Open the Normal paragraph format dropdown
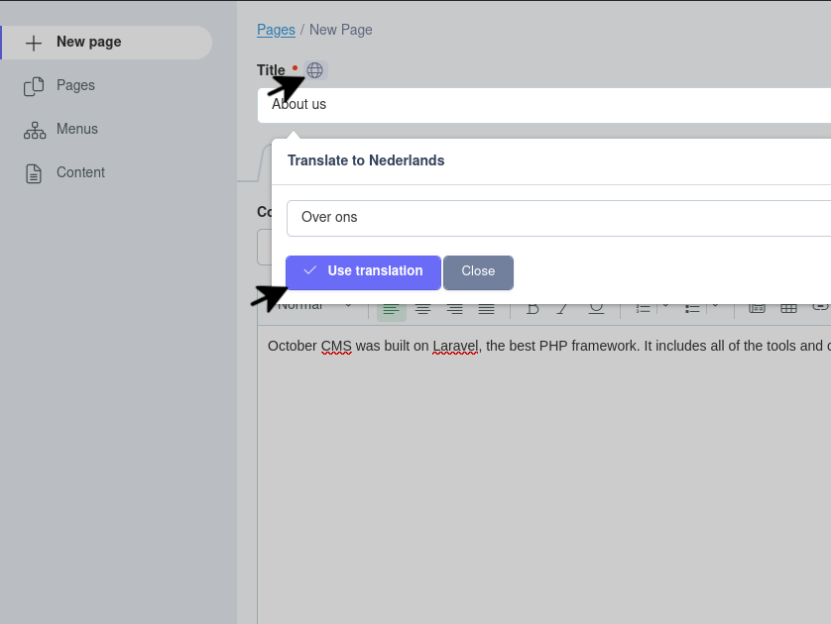 pyautogui.click(x=314, y=307)
